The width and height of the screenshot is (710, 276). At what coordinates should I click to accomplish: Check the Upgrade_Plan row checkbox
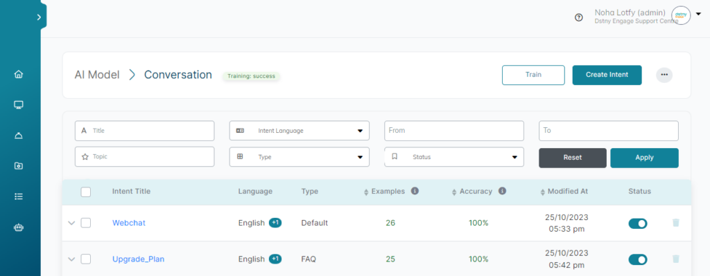[85, 259]
